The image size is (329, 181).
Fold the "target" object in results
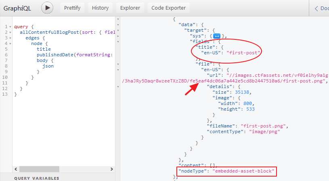(118, 30)
